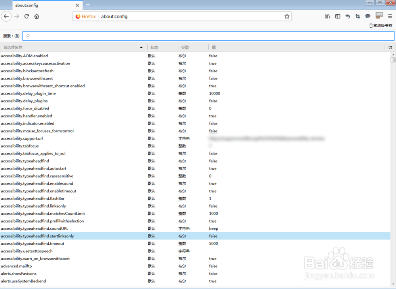Select accessibility.support.url preference

coord(195,138)
